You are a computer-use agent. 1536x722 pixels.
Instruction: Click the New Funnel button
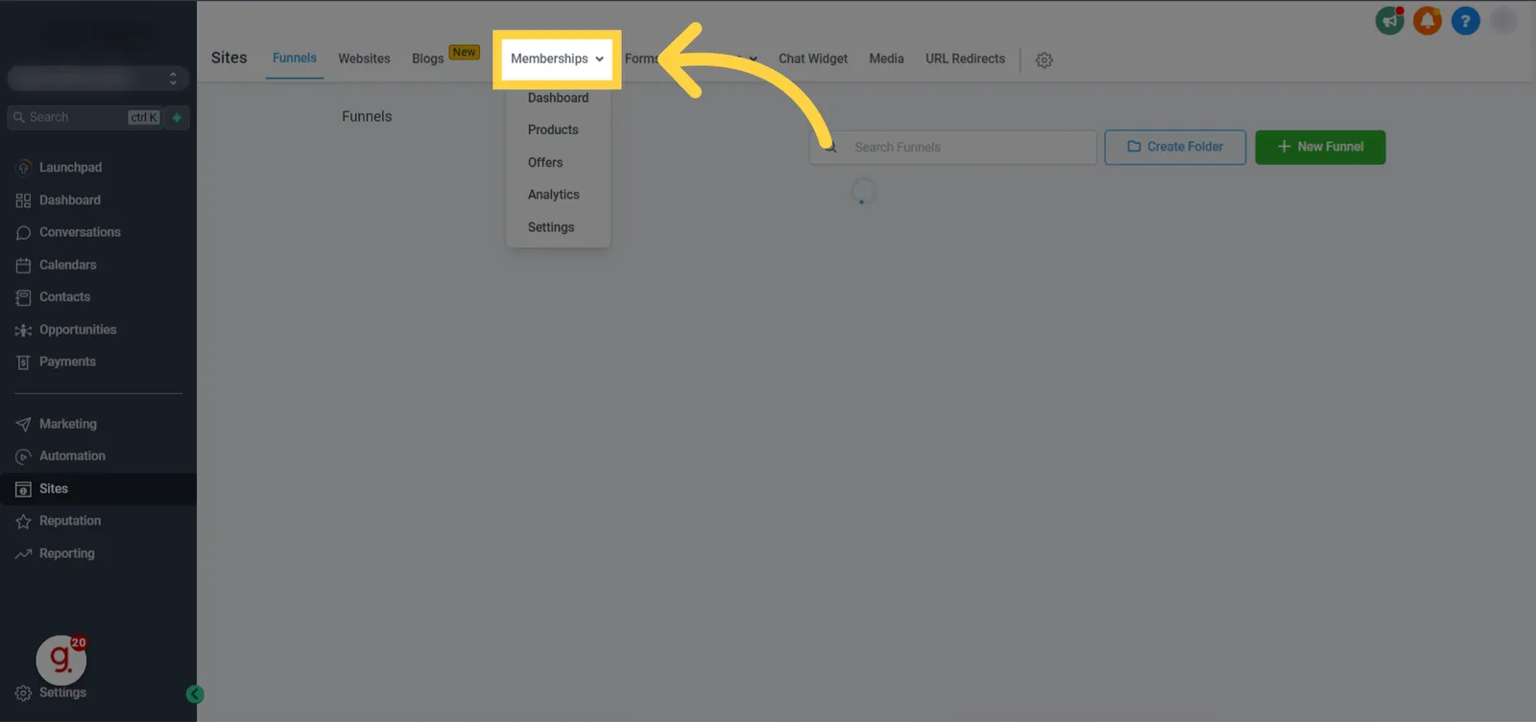tap(1320, 147)
